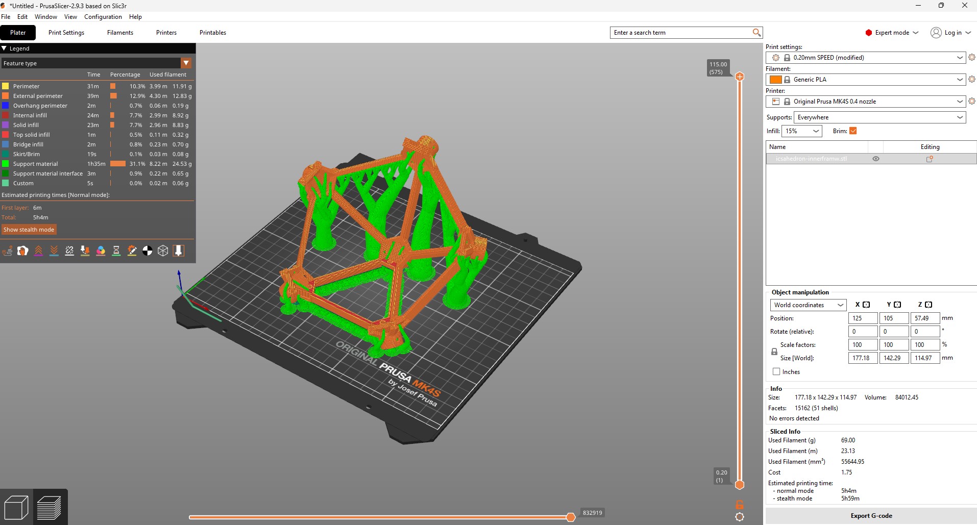Open the Supports dropdown
The width and height of the screenshot is (977, 525).
coord(880,117)
